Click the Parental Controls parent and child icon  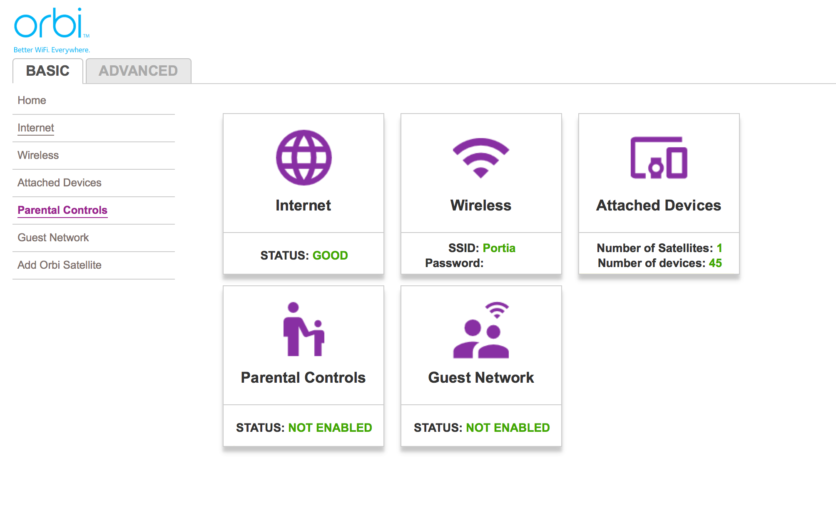(304, 329)
